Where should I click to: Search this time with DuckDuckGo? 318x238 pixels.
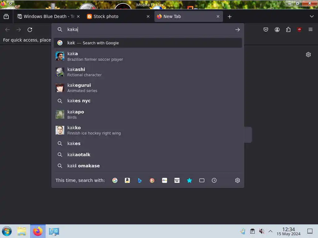pos(152,180)
